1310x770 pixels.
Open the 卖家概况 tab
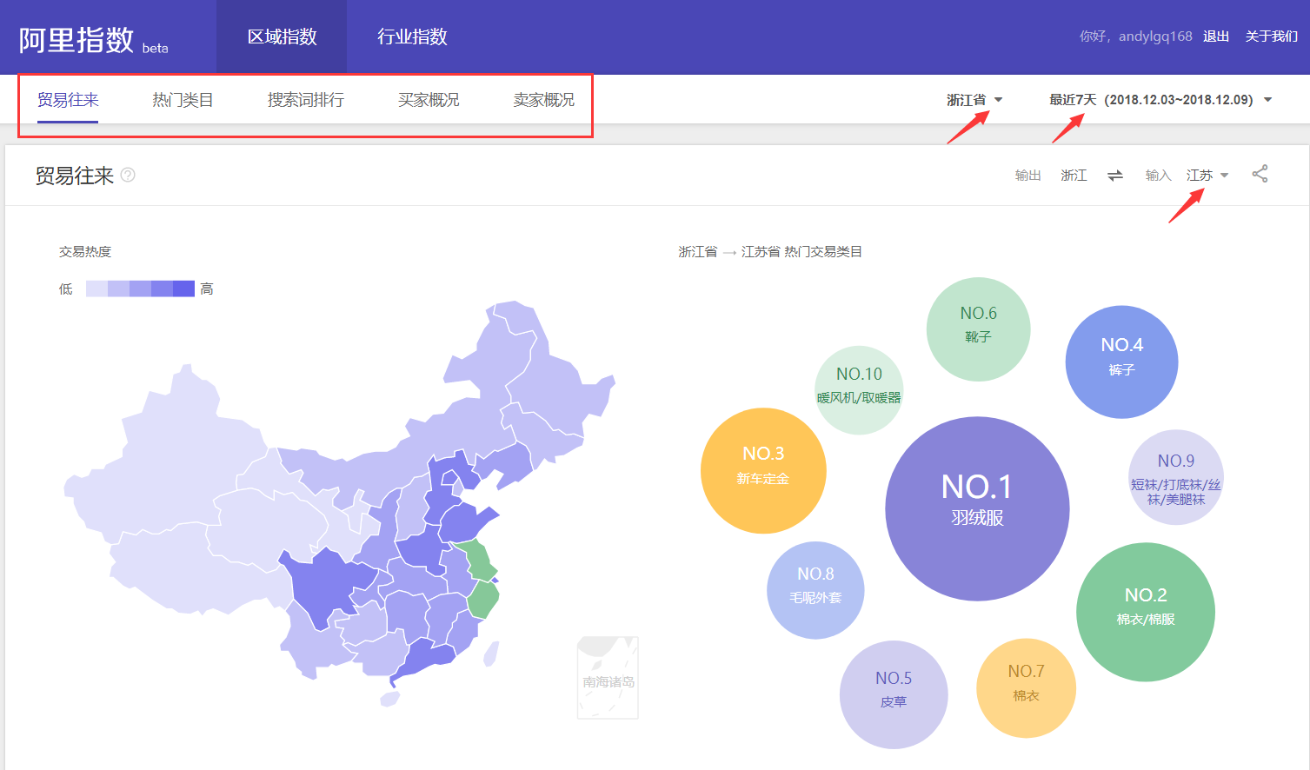tap(542, 99)
